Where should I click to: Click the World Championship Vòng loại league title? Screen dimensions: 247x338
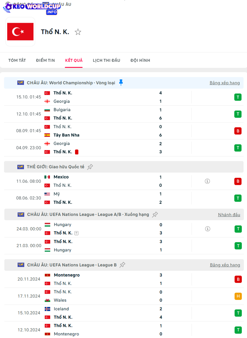(71, 83)
